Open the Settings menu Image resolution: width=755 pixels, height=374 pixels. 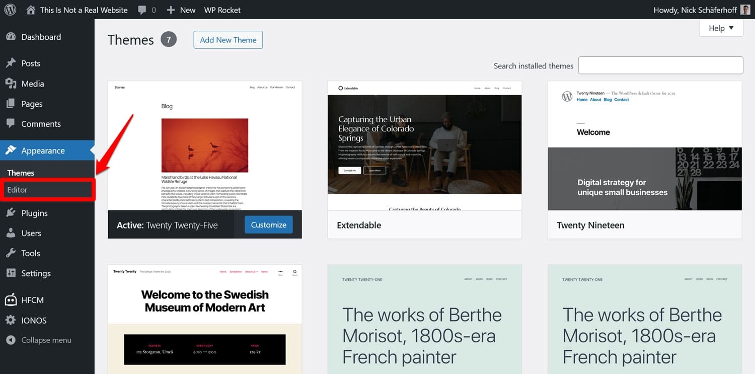tap(36, 273)
